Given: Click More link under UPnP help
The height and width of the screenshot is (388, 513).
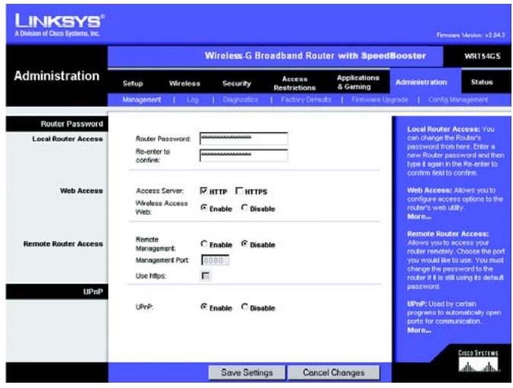Looking at the screenshot, I should pyautogui.click(x=419, y=330).
